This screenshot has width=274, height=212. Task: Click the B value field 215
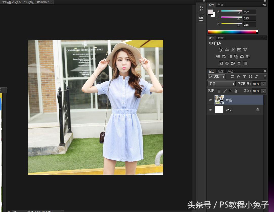click(249, 24)
